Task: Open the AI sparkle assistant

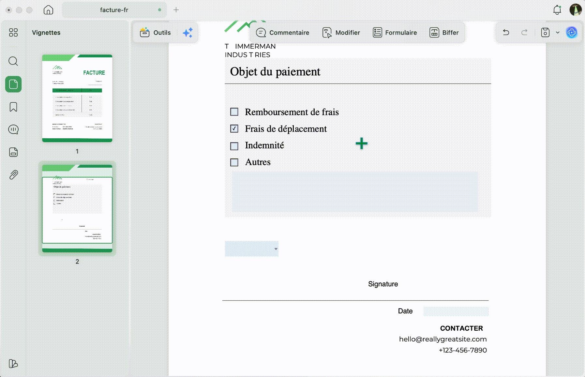Action: 188,33
